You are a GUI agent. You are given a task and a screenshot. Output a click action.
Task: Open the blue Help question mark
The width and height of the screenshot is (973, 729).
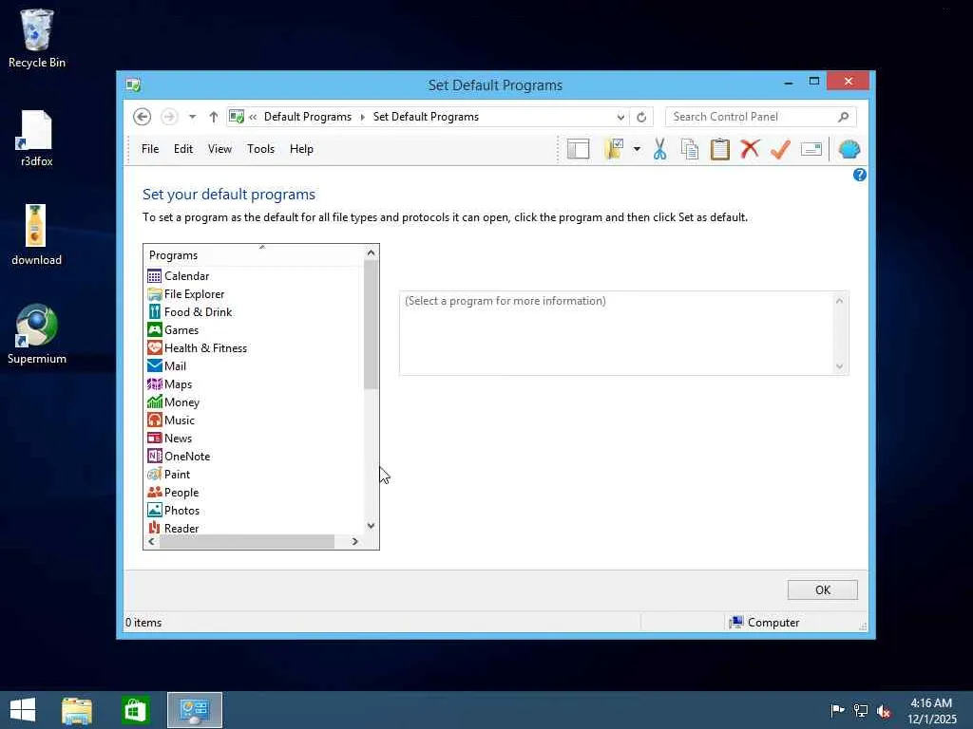(x=859, y=175)
